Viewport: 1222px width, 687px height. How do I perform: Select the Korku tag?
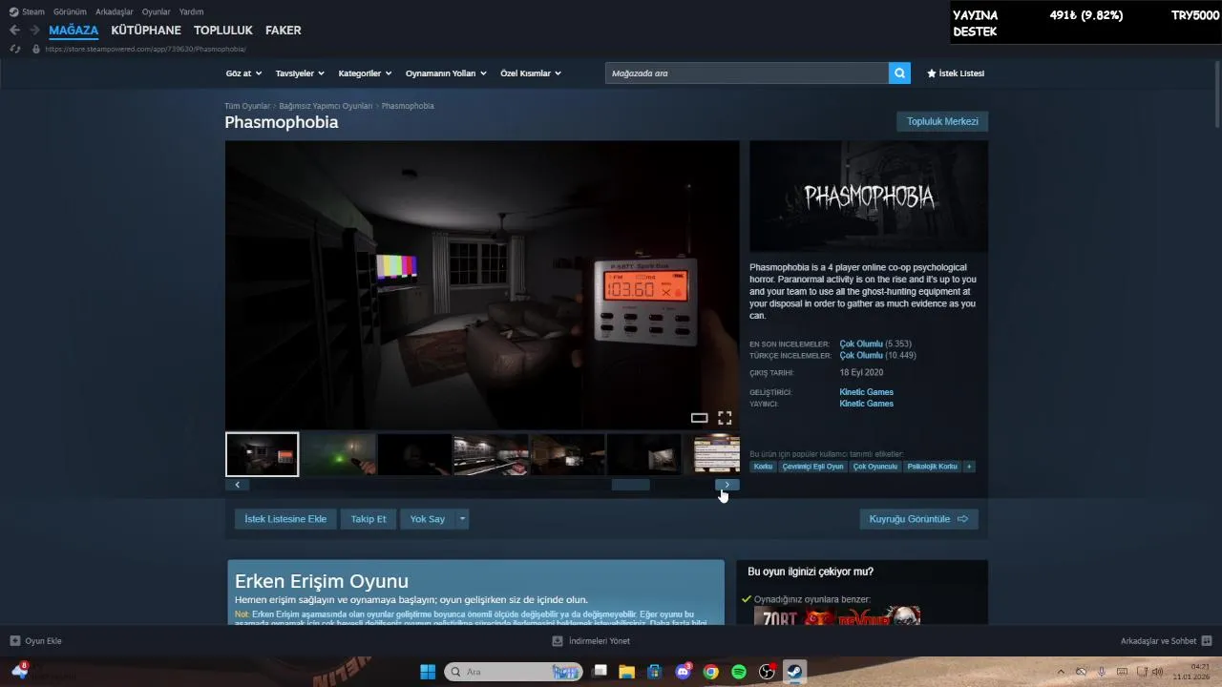click(x=763, y=467)
